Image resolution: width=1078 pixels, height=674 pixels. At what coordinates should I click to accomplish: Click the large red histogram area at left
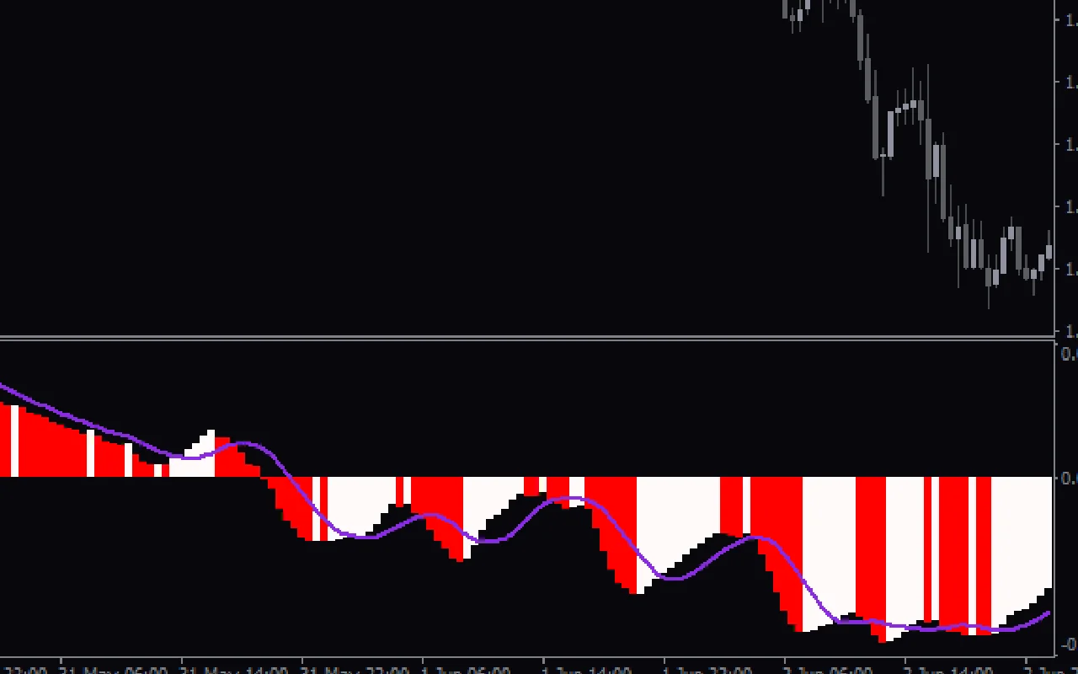(51, 447)
